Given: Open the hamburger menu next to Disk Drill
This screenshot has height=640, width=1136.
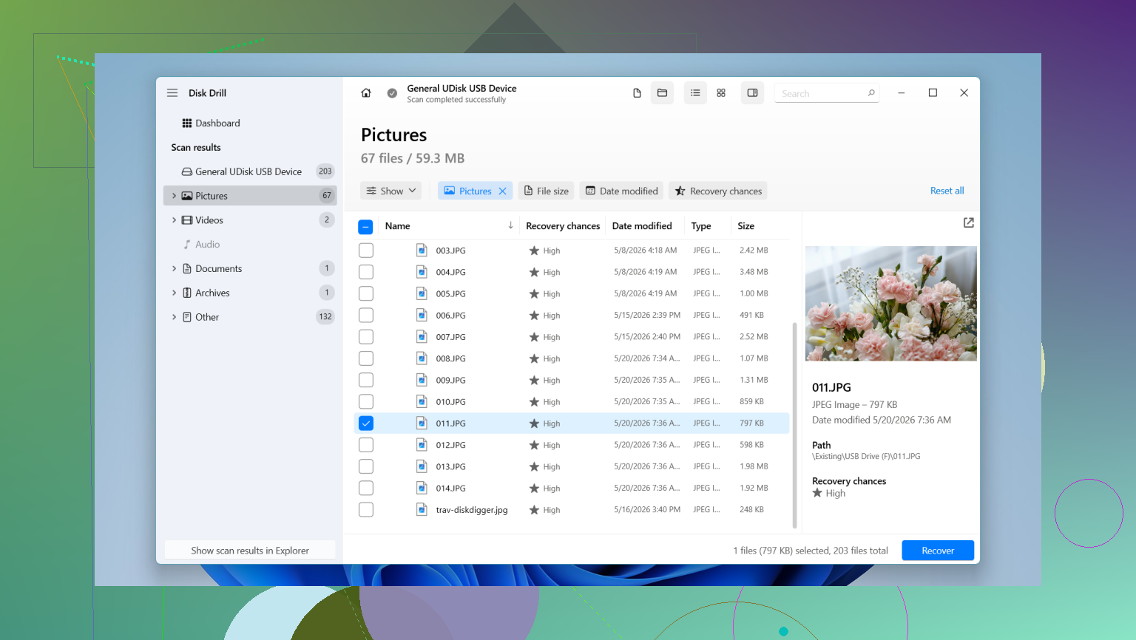Looking at the screenshot, I should coord(172,93).
